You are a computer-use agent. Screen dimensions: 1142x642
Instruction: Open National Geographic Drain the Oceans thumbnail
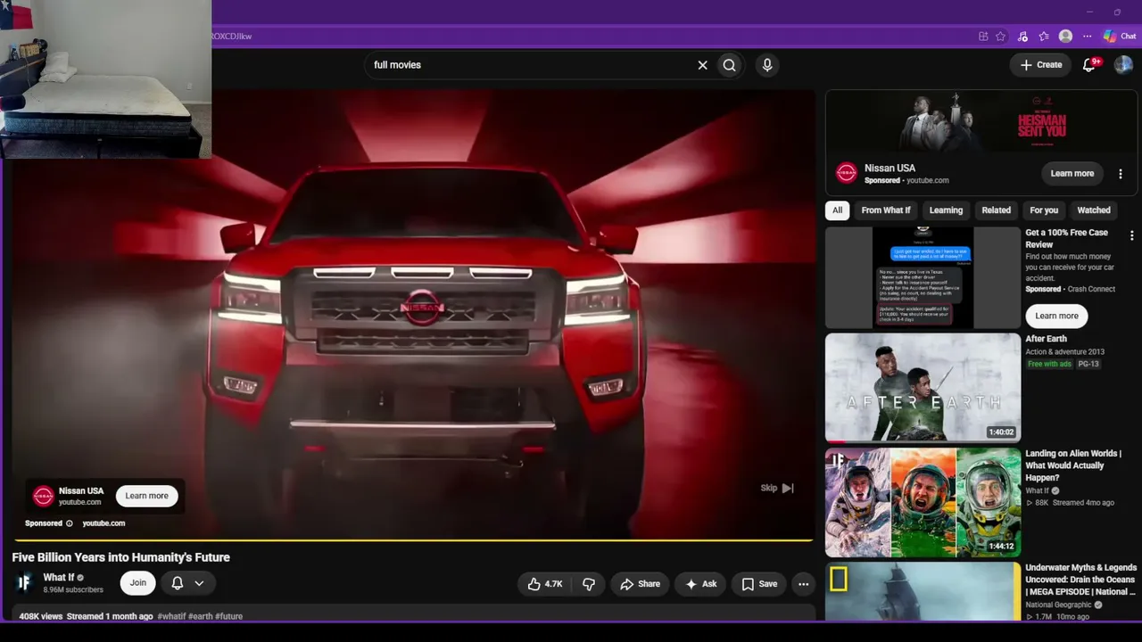[x=923, y=591]
